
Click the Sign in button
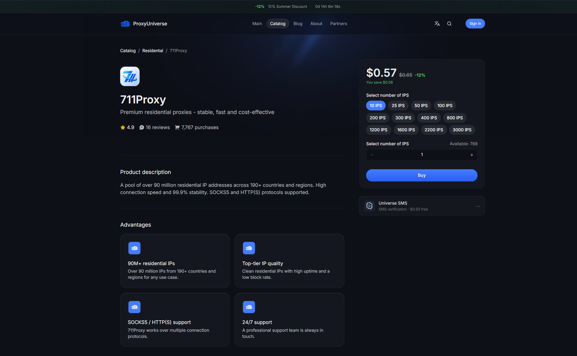point(475,24)
